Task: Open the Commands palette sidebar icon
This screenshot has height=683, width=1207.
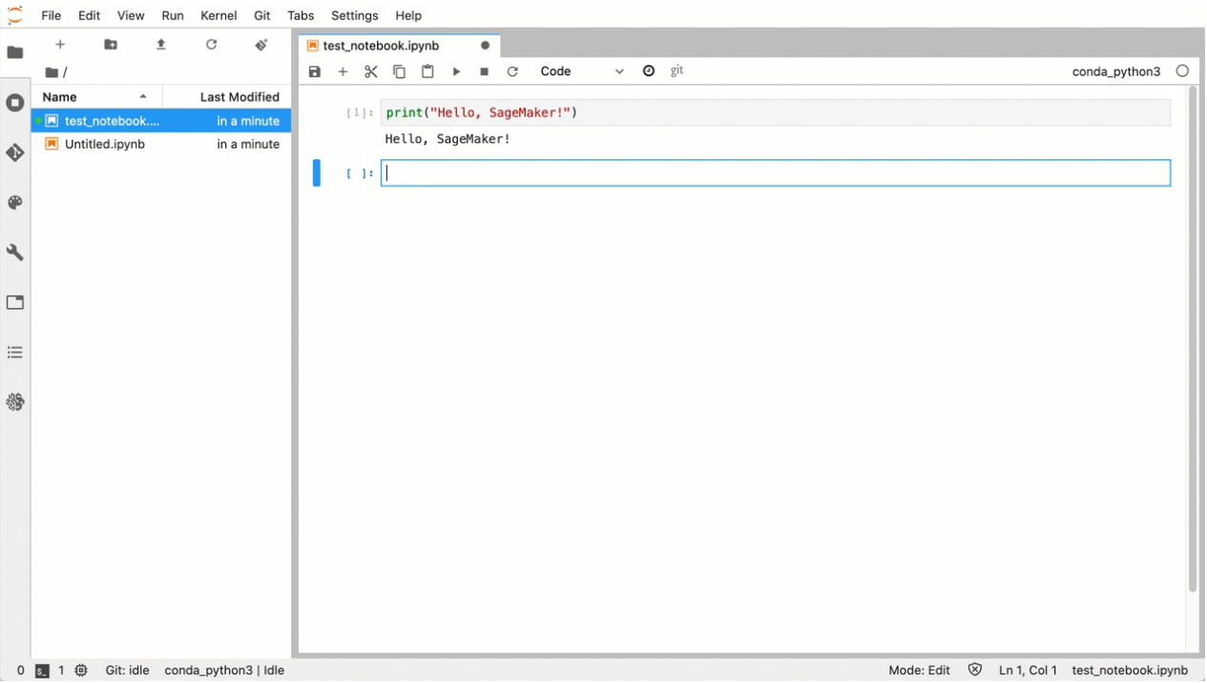Action: 15,203
